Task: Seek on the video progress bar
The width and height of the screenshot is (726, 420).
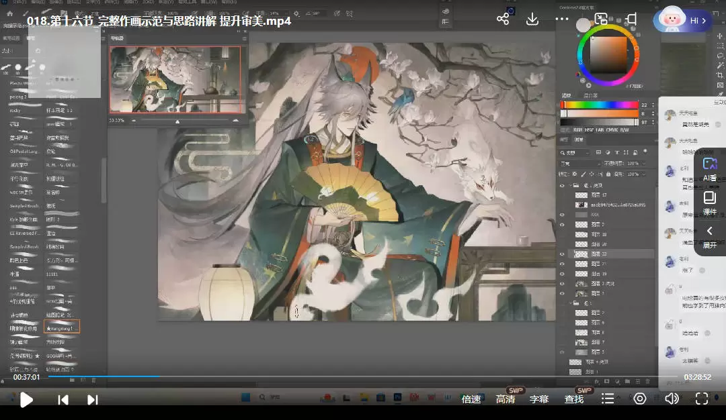Action: pos(362,376)
